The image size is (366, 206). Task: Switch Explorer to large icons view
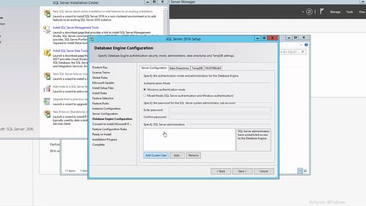point(305,171)
